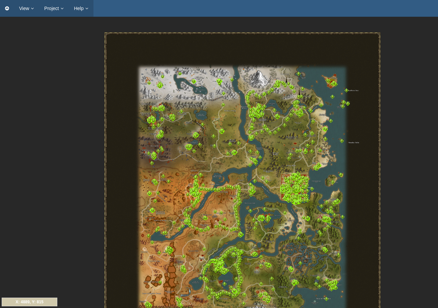Screen dimensions: 438x308
Task: Select the marker in the bottom-right sea
Action: coord(326,299)
